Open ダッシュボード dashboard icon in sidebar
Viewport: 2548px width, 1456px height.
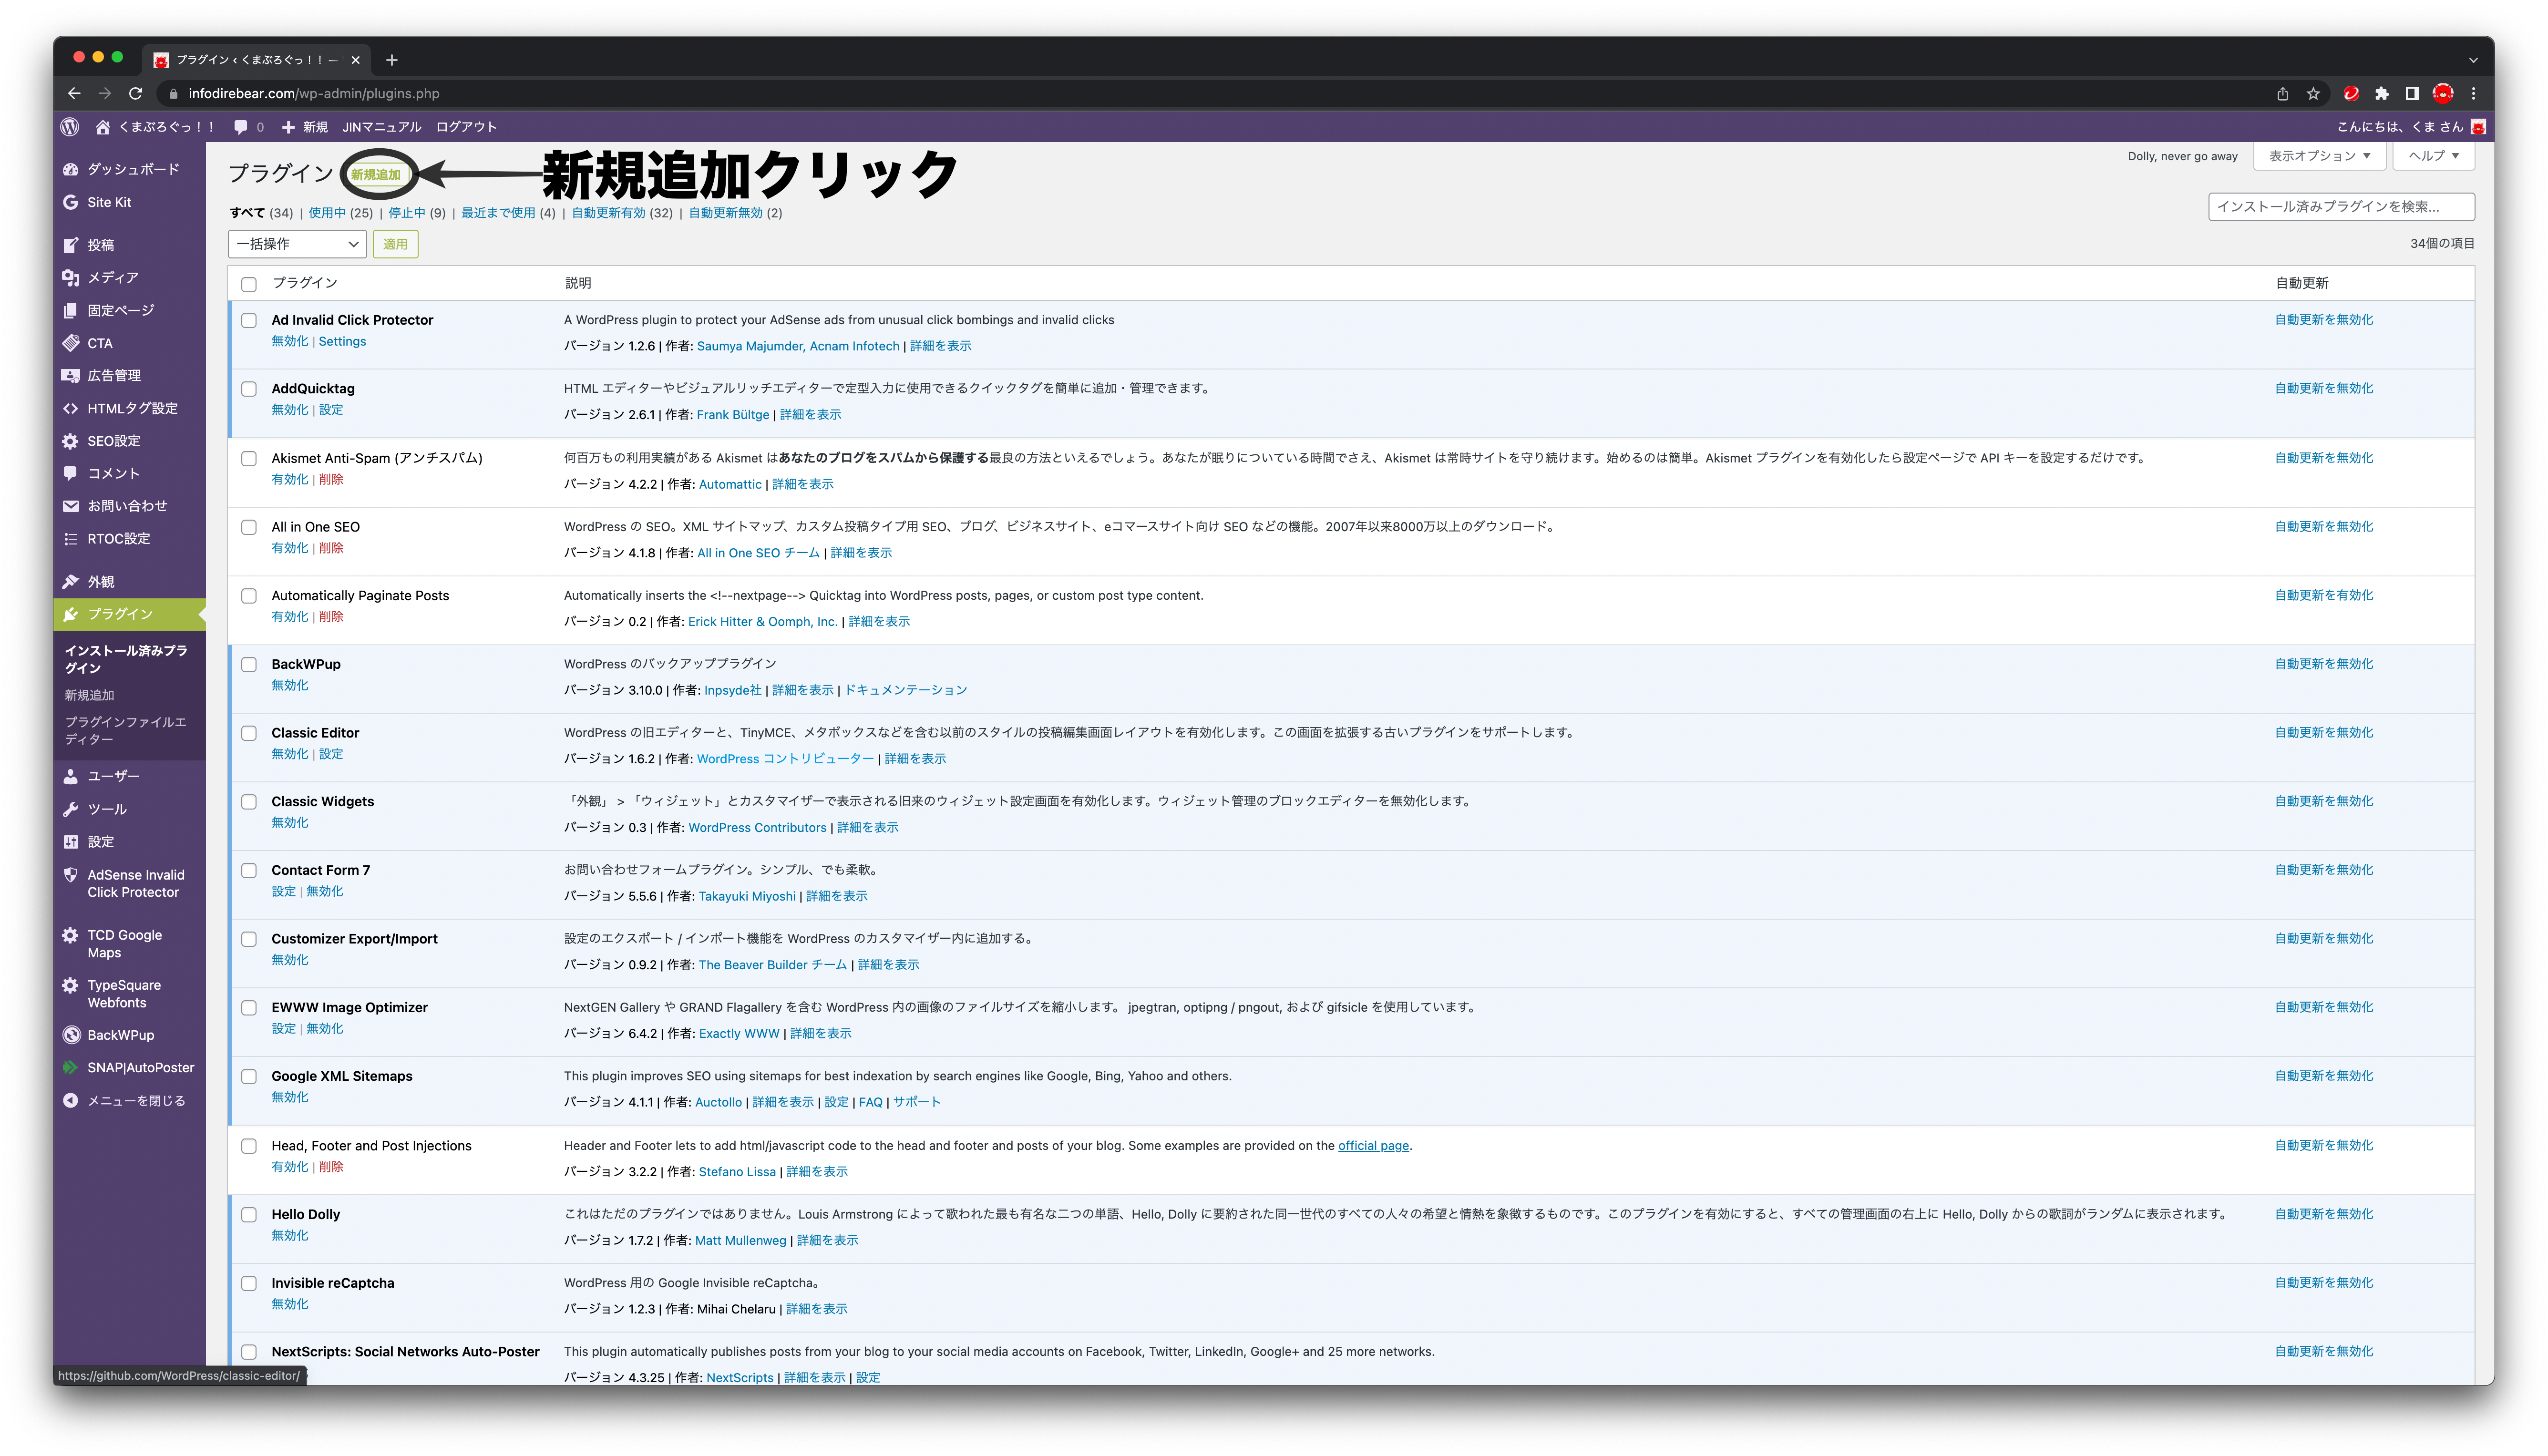pyautogui.click(x=71, y=169)
